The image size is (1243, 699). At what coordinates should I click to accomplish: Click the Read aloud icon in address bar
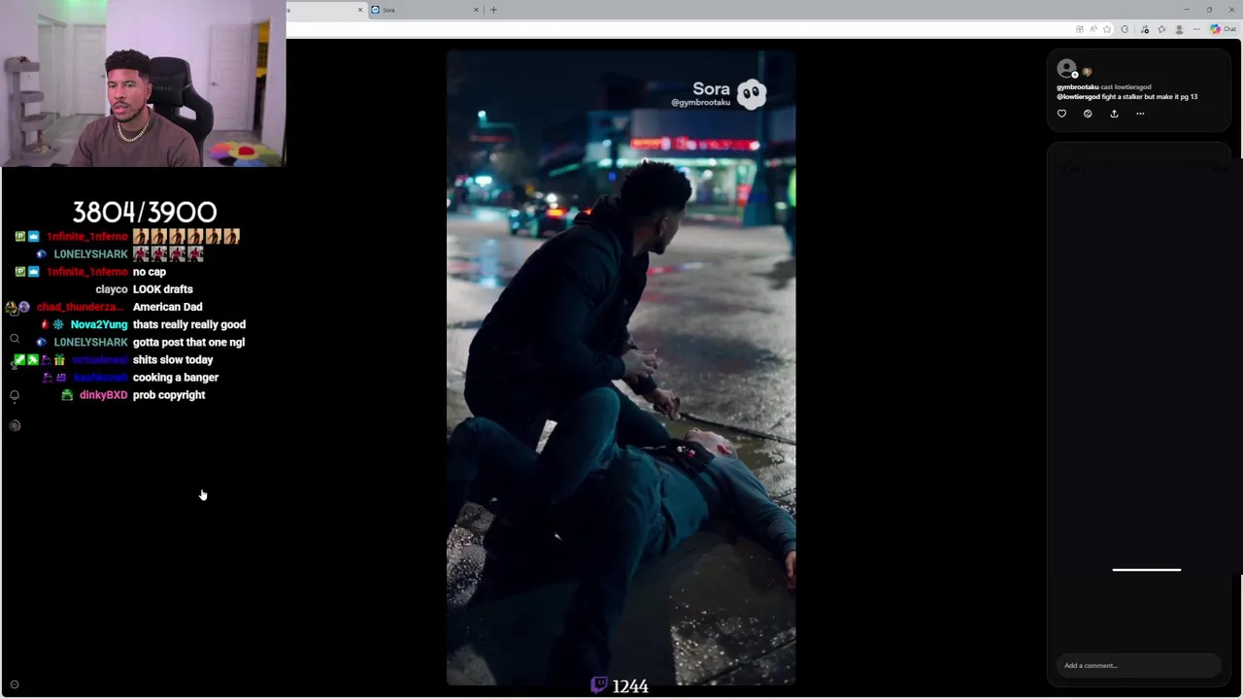pos(1093,29)
